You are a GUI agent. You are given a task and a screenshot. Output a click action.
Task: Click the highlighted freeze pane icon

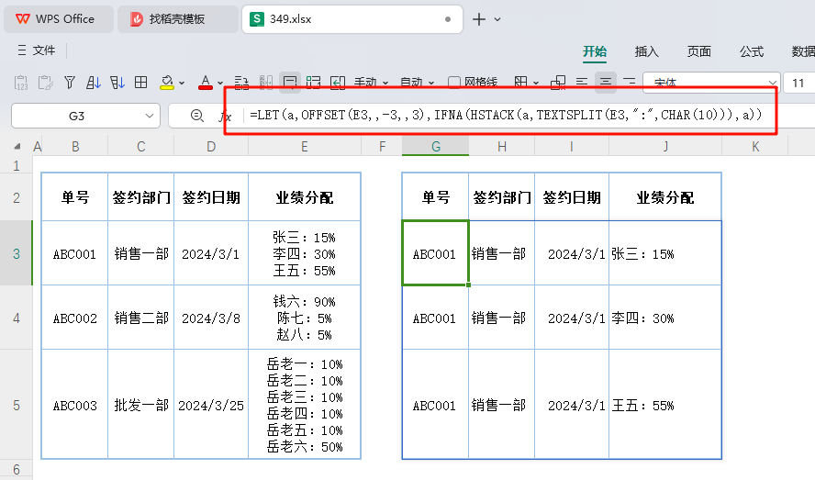(289, 83)
